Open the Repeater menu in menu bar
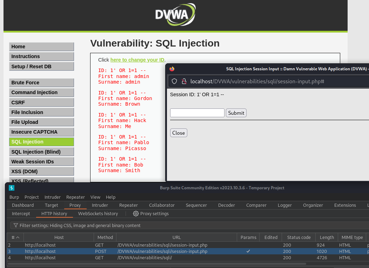The width and height of the screenshot is (369, 268). coord(75,197)
